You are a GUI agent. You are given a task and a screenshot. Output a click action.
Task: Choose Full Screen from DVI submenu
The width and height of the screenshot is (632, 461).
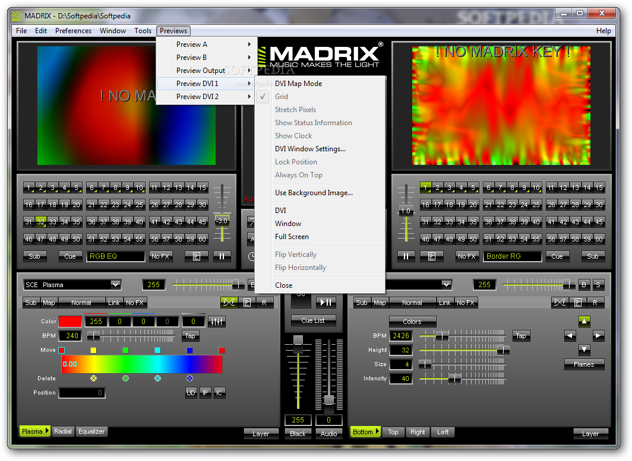tap(320, 237)
